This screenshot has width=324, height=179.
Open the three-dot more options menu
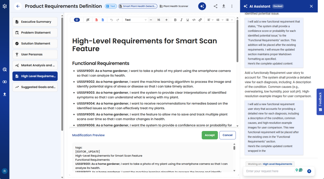click(x=232, y=6)
